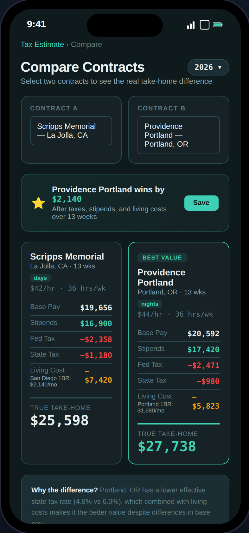Image resolution: width=249 pixels, height=533 pixels.
Task: Click the Save button
Action: pyautogui.click(x=201, y=203)
